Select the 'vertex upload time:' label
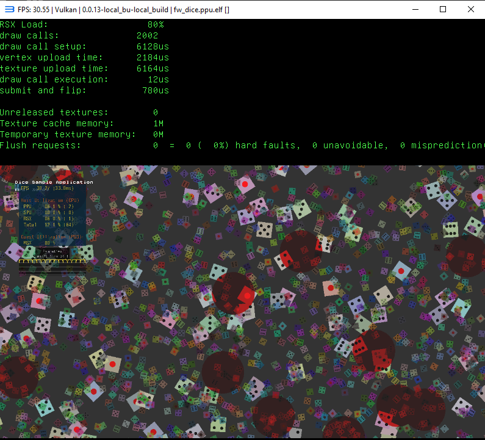This screenshot has height=440, width=485. coord(51,57)
